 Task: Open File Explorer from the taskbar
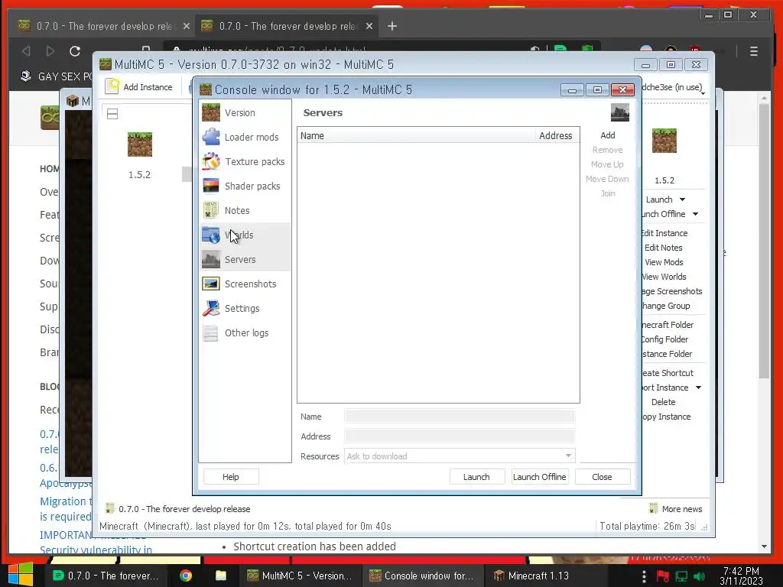[221, 576]
